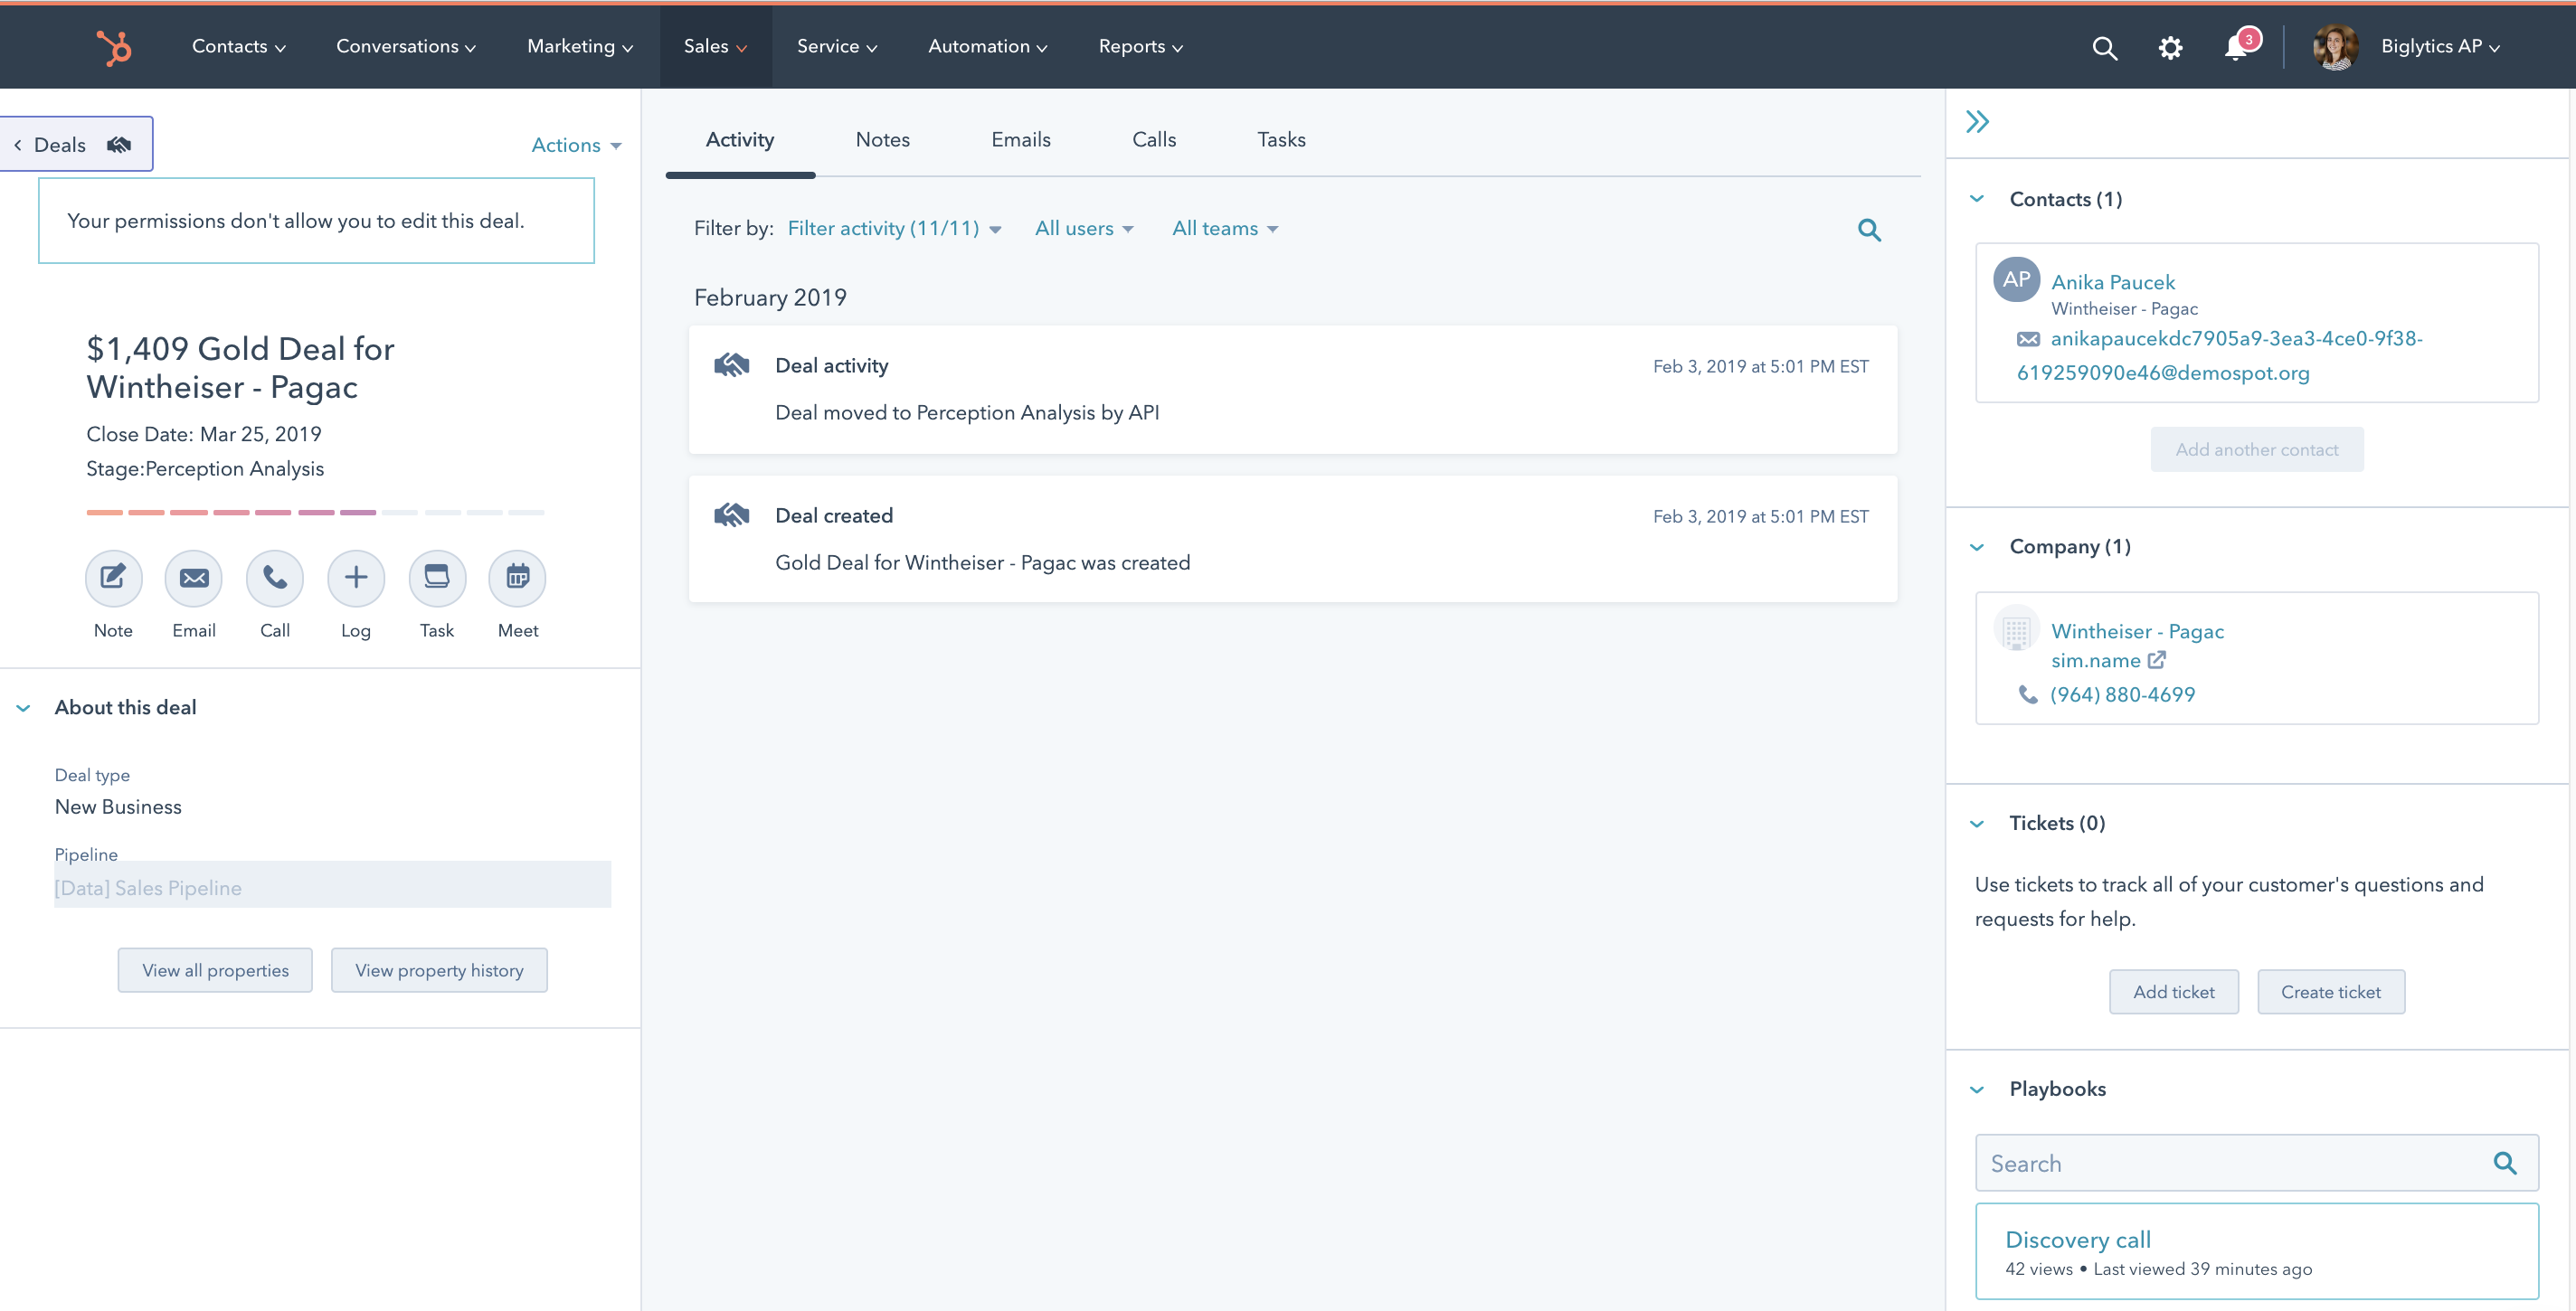Switch to the Activity tab
The height and width of the screenshot is (1311, 2576).
740,140
